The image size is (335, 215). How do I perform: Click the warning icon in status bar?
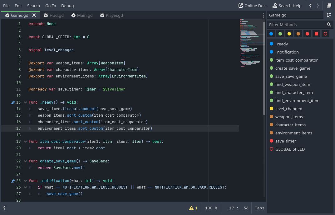[x=191, y=208]
